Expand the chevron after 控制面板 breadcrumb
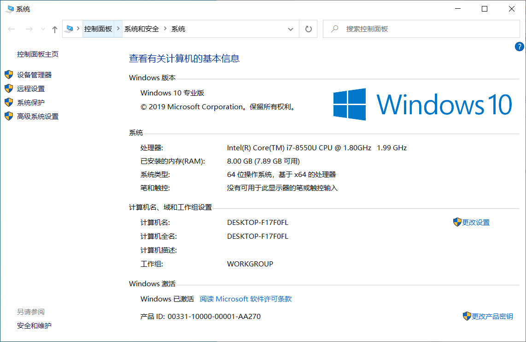Viewport: 526px width, 342px height. (118, 29)
